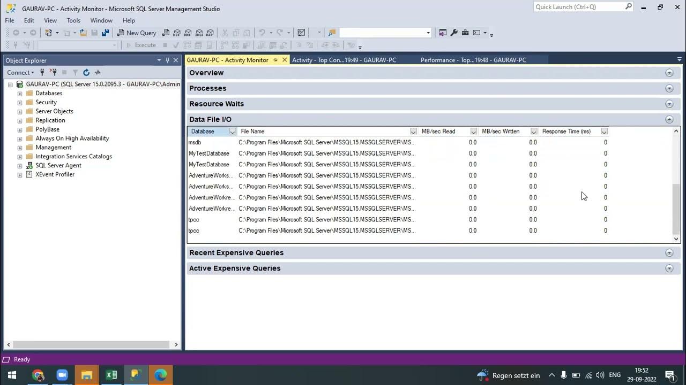Screen dimensions: 686x385
Task: Open the File Name column filter dropdown
Action: click(413, 132)
